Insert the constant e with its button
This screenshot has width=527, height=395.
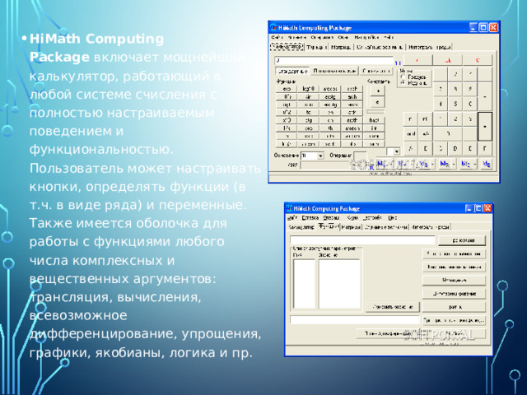point(377,102)
